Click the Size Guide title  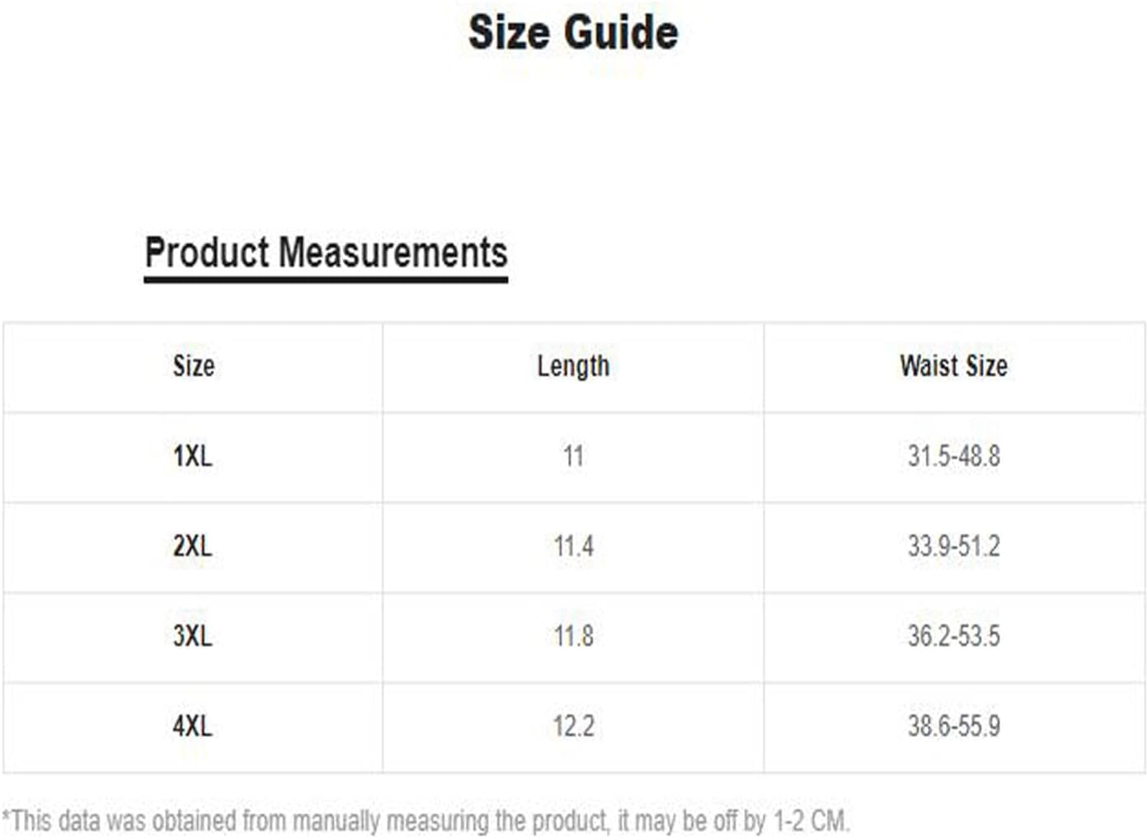pyautogui.click(x=573, y=33)
